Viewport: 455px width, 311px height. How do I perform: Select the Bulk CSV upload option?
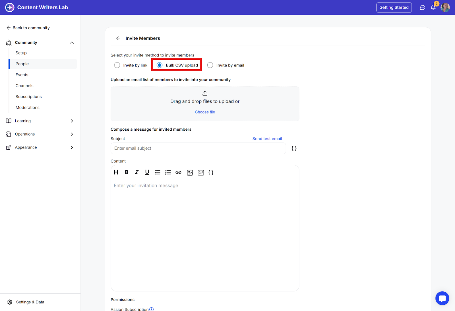point(177,65)
